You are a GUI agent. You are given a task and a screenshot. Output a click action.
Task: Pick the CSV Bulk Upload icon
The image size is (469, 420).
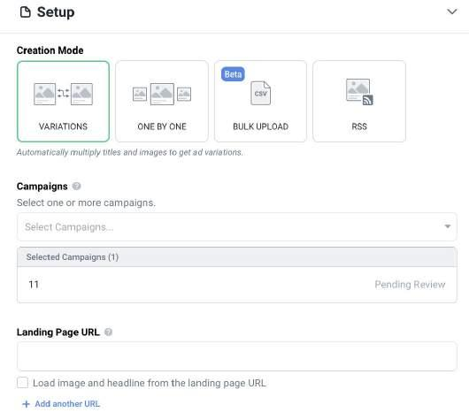click(x=260, y=93)
